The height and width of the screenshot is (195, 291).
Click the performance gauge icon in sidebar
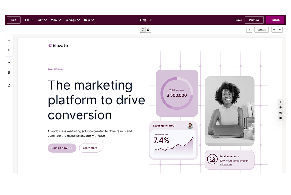(9, 63)
